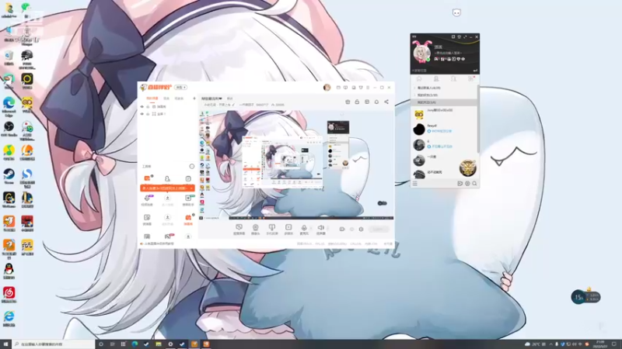Click blue status link under third YY contact
Image resolution: width=622 pixels, height=349 pixels.
pos(440,147)
